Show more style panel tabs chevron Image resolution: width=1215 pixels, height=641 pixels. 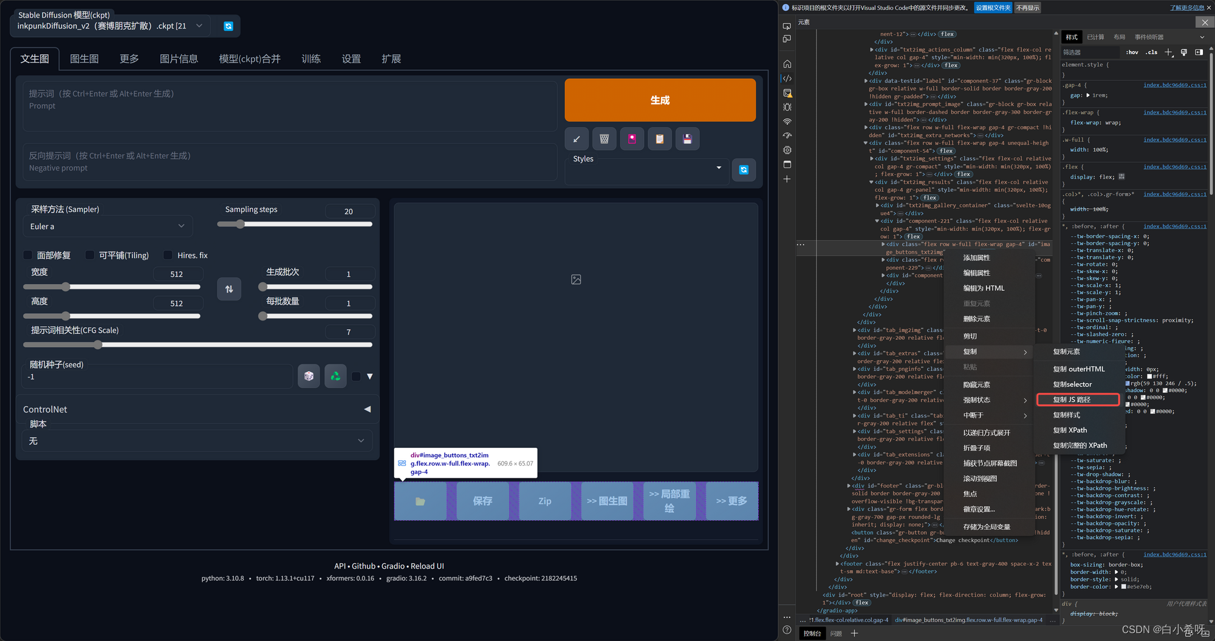(x=1202, y=37)
